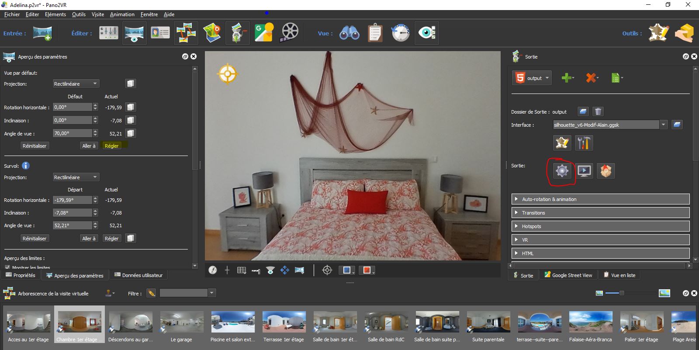This screenshot has height=350, width=699.
Task: Open the Fichier menu
Action: 12,14
